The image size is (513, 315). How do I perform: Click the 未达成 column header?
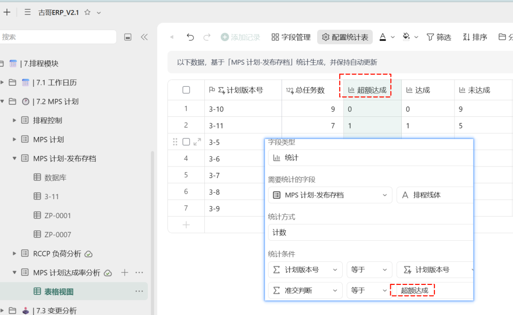click(x=483, y=90)
